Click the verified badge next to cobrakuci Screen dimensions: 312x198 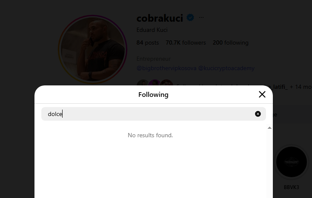pyautogui.click(x=190, y=17)
